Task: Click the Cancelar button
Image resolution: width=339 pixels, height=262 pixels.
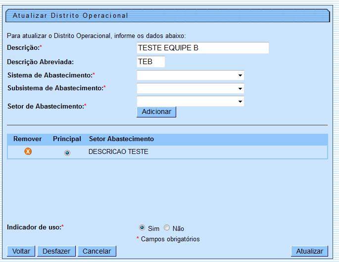Action: click(97, 251)
